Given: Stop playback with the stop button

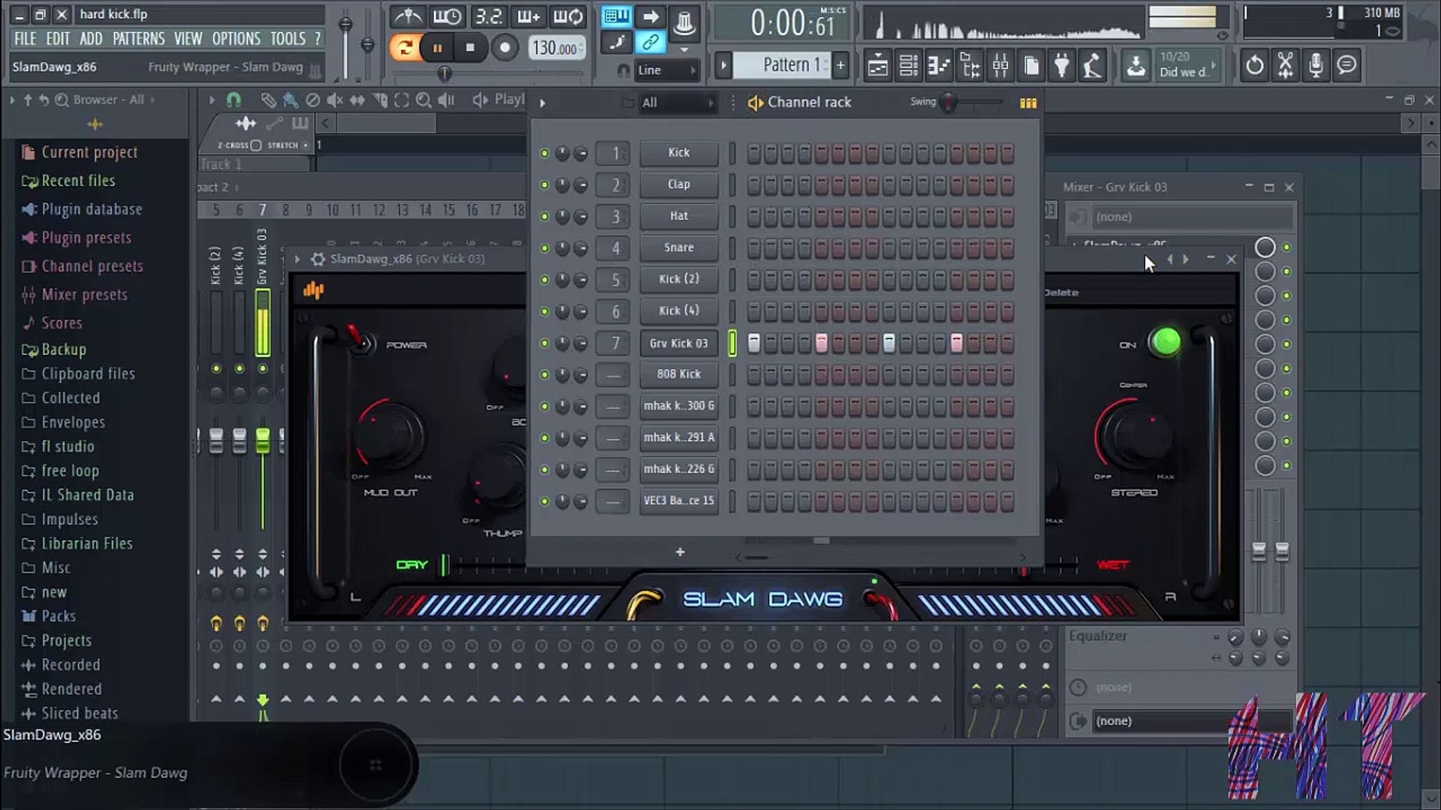Looking at the screenshot, I should point(470,48).
